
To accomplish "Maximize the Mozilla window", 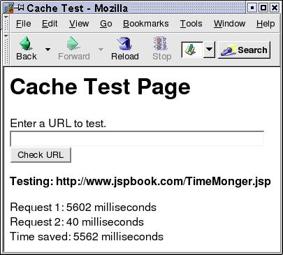I will (x=263, y=8).
